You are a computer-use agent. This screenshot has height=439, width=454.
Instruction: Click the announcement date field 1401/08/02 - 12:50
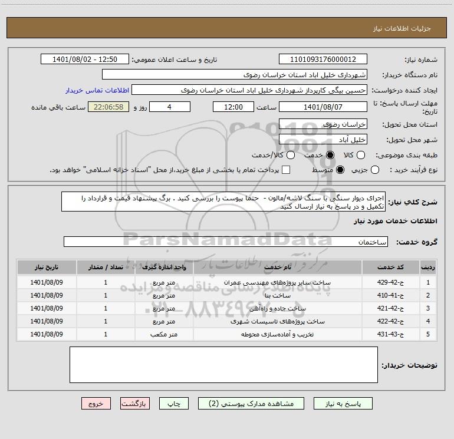85,60
